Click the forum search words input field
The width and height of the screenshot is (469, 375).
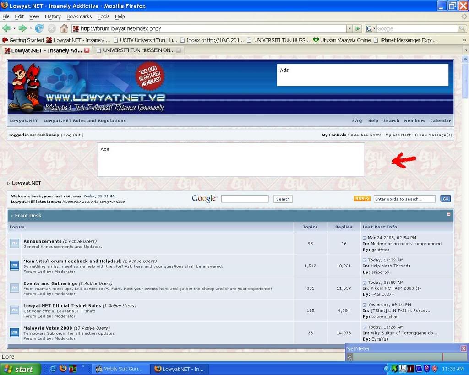(x=404, y=199)
